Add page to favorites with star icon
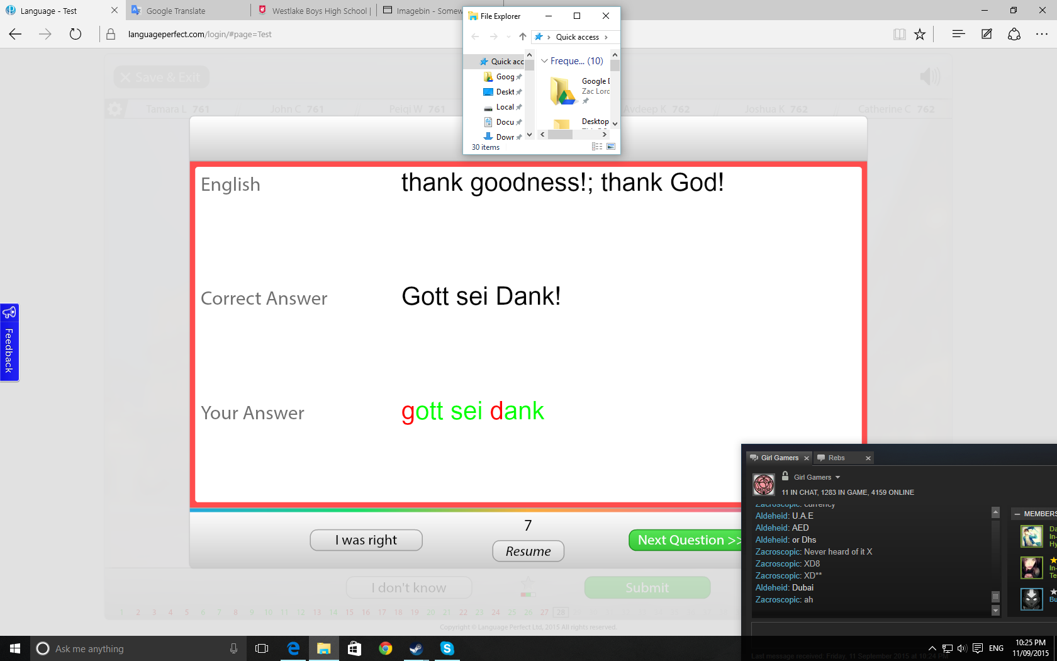 (920, 35)
